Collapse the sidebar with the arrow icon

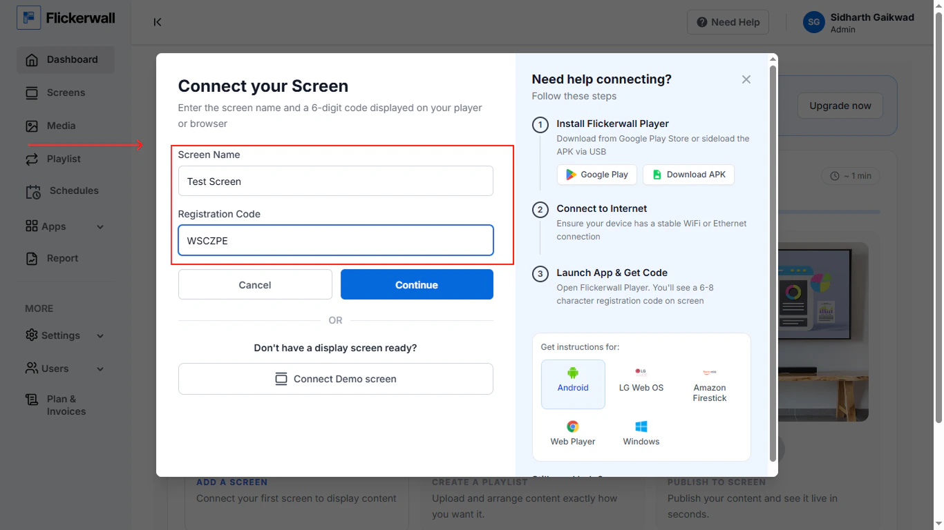click(x=158, y=22)
